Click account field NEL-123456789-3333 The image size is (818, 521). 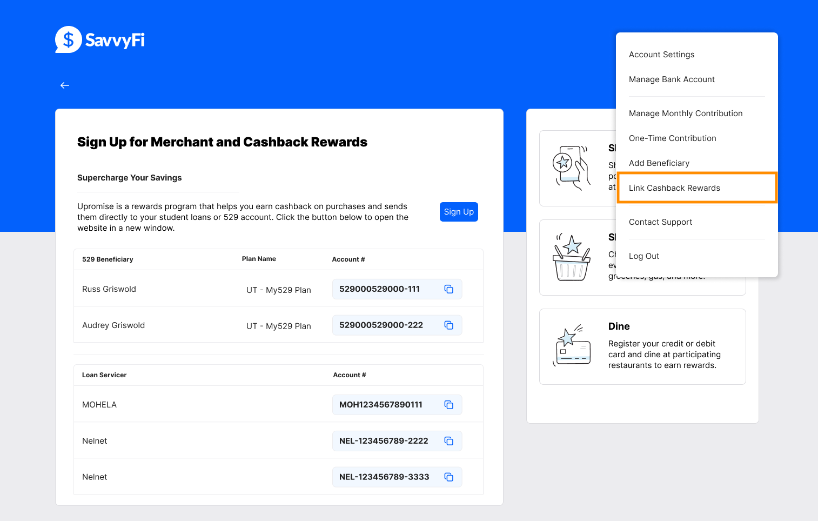click(x=397, y=477)
